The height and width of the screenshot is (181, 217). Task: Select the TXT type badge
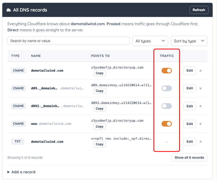[18, 141]
